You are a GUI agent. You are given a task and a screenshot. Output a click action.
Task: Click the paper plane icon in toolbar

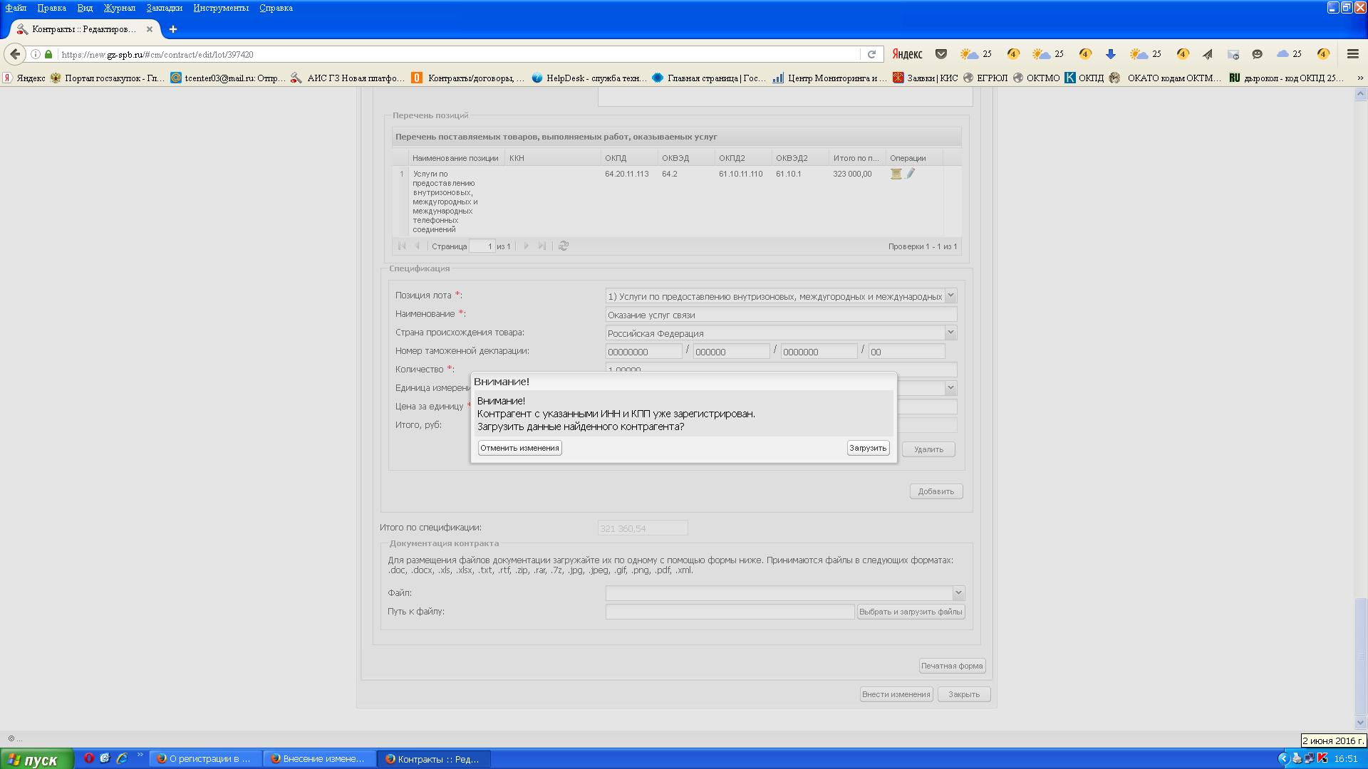pyautogui.click(x=1208, y=54)
